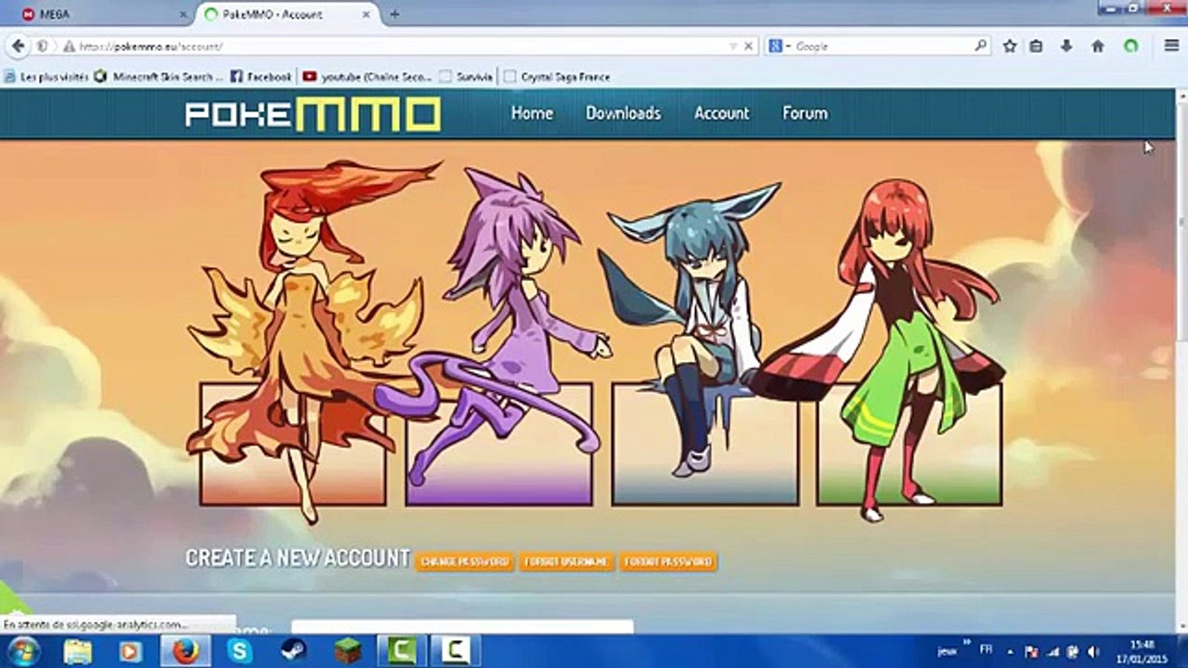Open the Minecraft Skin Search bookmark
The width and height of the screenshot is (1188, 668).
point(159,77)
